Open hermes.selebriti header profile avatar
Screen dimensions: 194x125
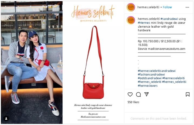(131, 7)
